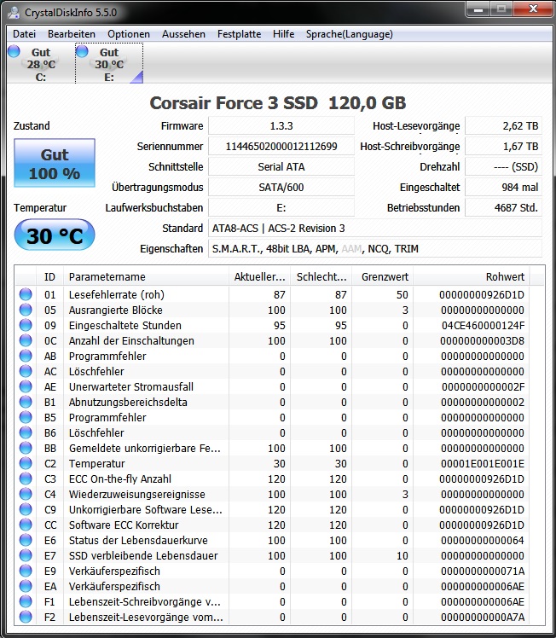Click the status orb for SSD verbleibende Lebensdauer
This screenshot has height=638, width=556.
tap(26, 555)
